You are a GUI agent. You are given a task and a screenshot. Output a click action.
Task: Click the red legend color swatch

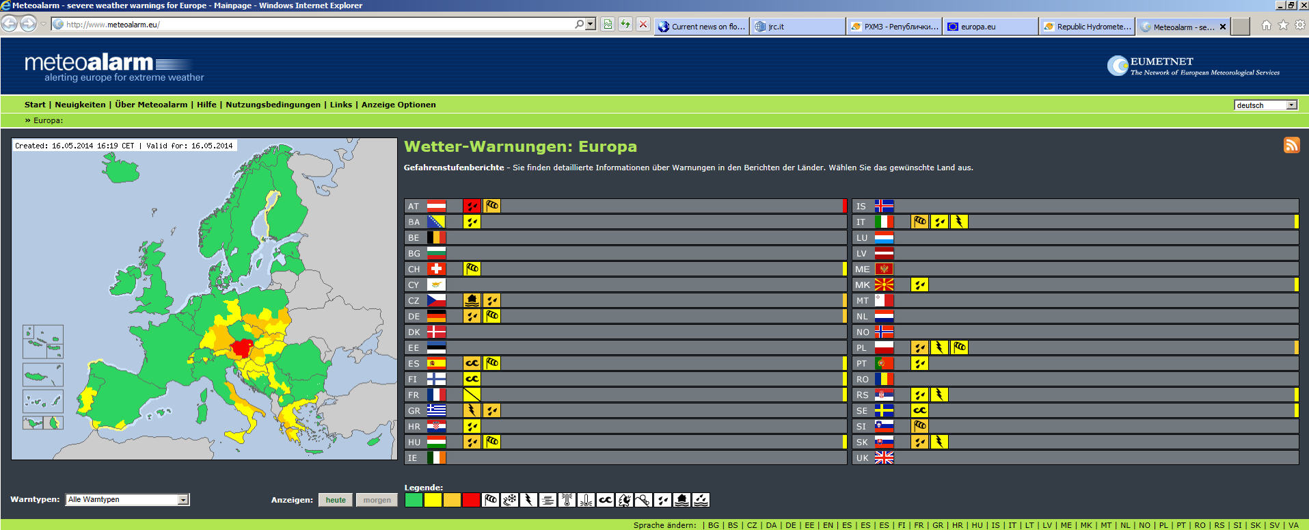click(471, 500)
